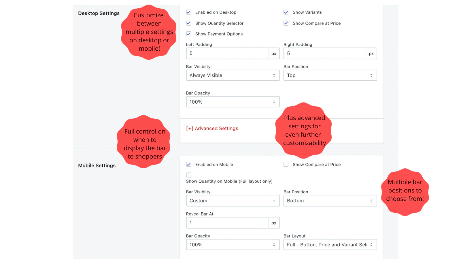Click the Enabled on Desktop label

point(216,12)
